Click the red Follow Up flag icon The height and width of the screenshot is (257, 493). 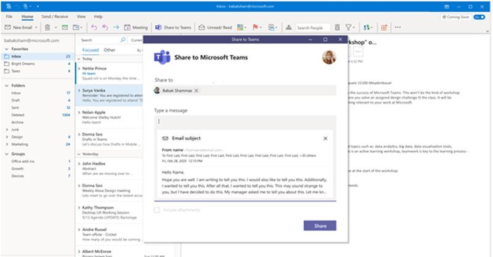[255, 28]
